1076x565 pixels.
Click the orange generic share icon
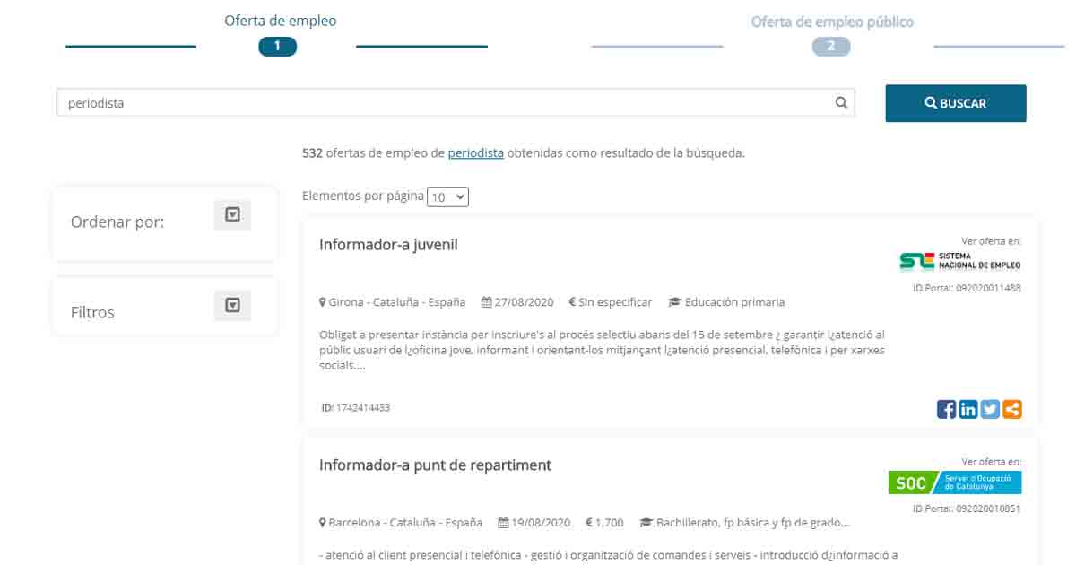[x=1012, y=410]
